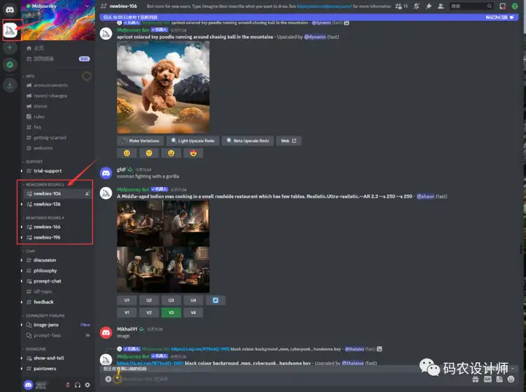Click the V2 variation button
Viewport: 526px width, 392px height.
(x=149, y=312)
